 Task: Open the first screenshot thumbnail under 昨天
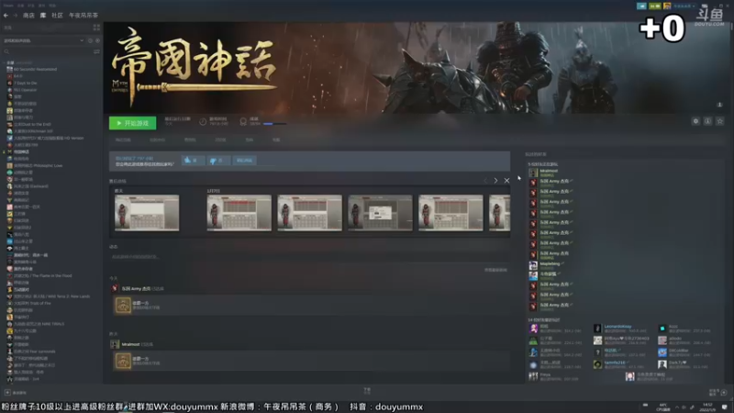coord(147,213)
